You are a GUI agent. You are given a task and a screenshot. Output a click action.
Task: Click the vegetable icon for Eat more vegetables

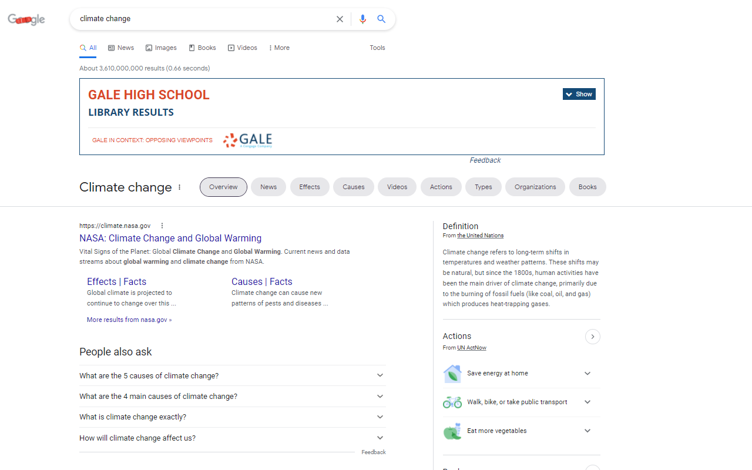point(452,431)
